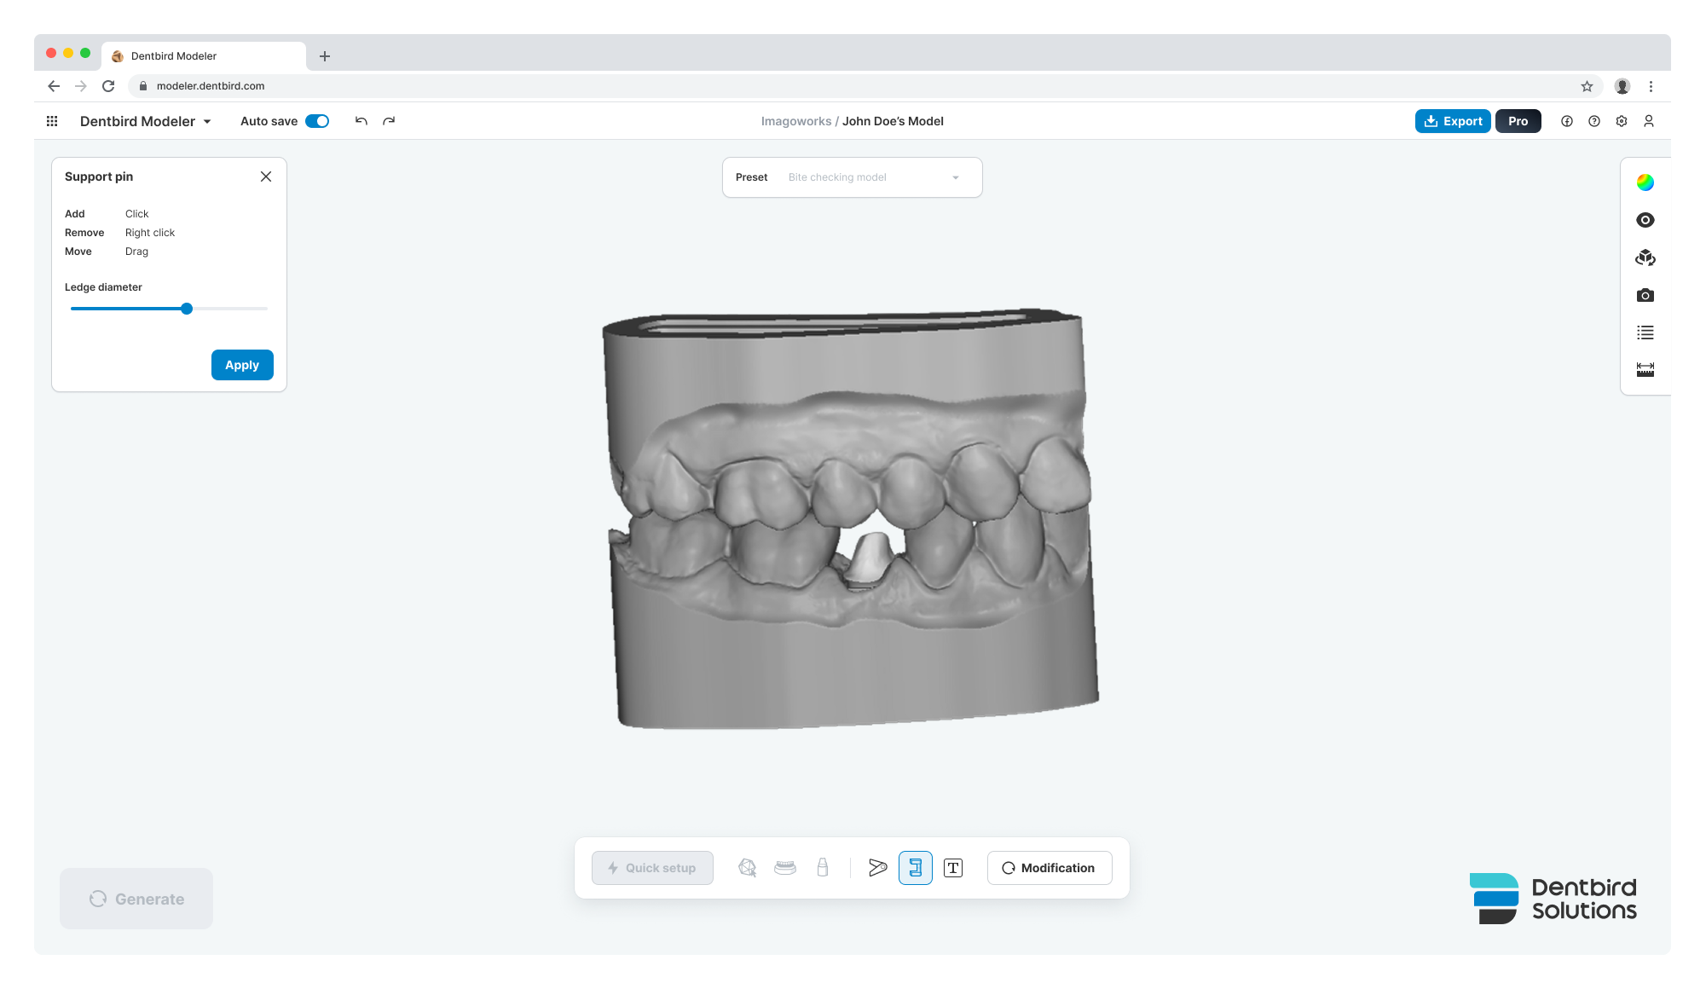Select the text label tool
1706x989 pixels.
(952, 868)
